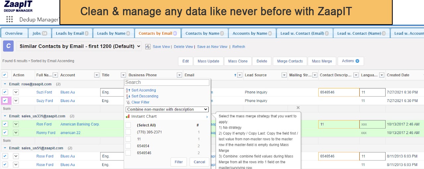Switch to the Leads by Email tab
The width and height of the screenshot is (424, 169).
click(x=72, y=33)
